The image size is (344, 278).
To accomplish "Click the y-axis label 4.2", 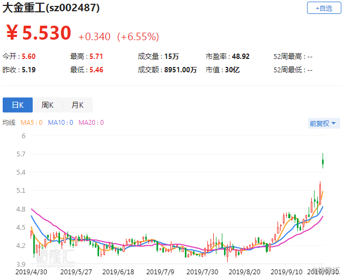I will pos(21,245).
